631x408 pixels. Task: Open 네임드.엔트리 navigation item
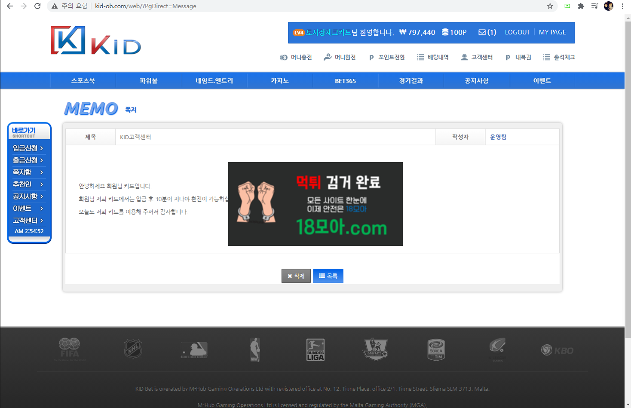(214, 81)
